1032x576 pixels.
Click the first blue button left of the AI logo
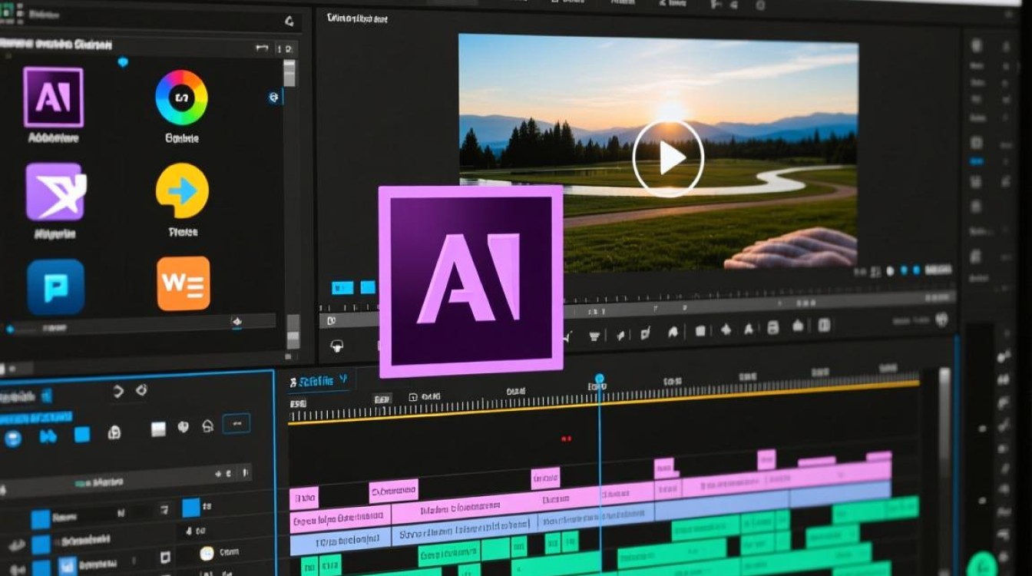pos(342,287)
